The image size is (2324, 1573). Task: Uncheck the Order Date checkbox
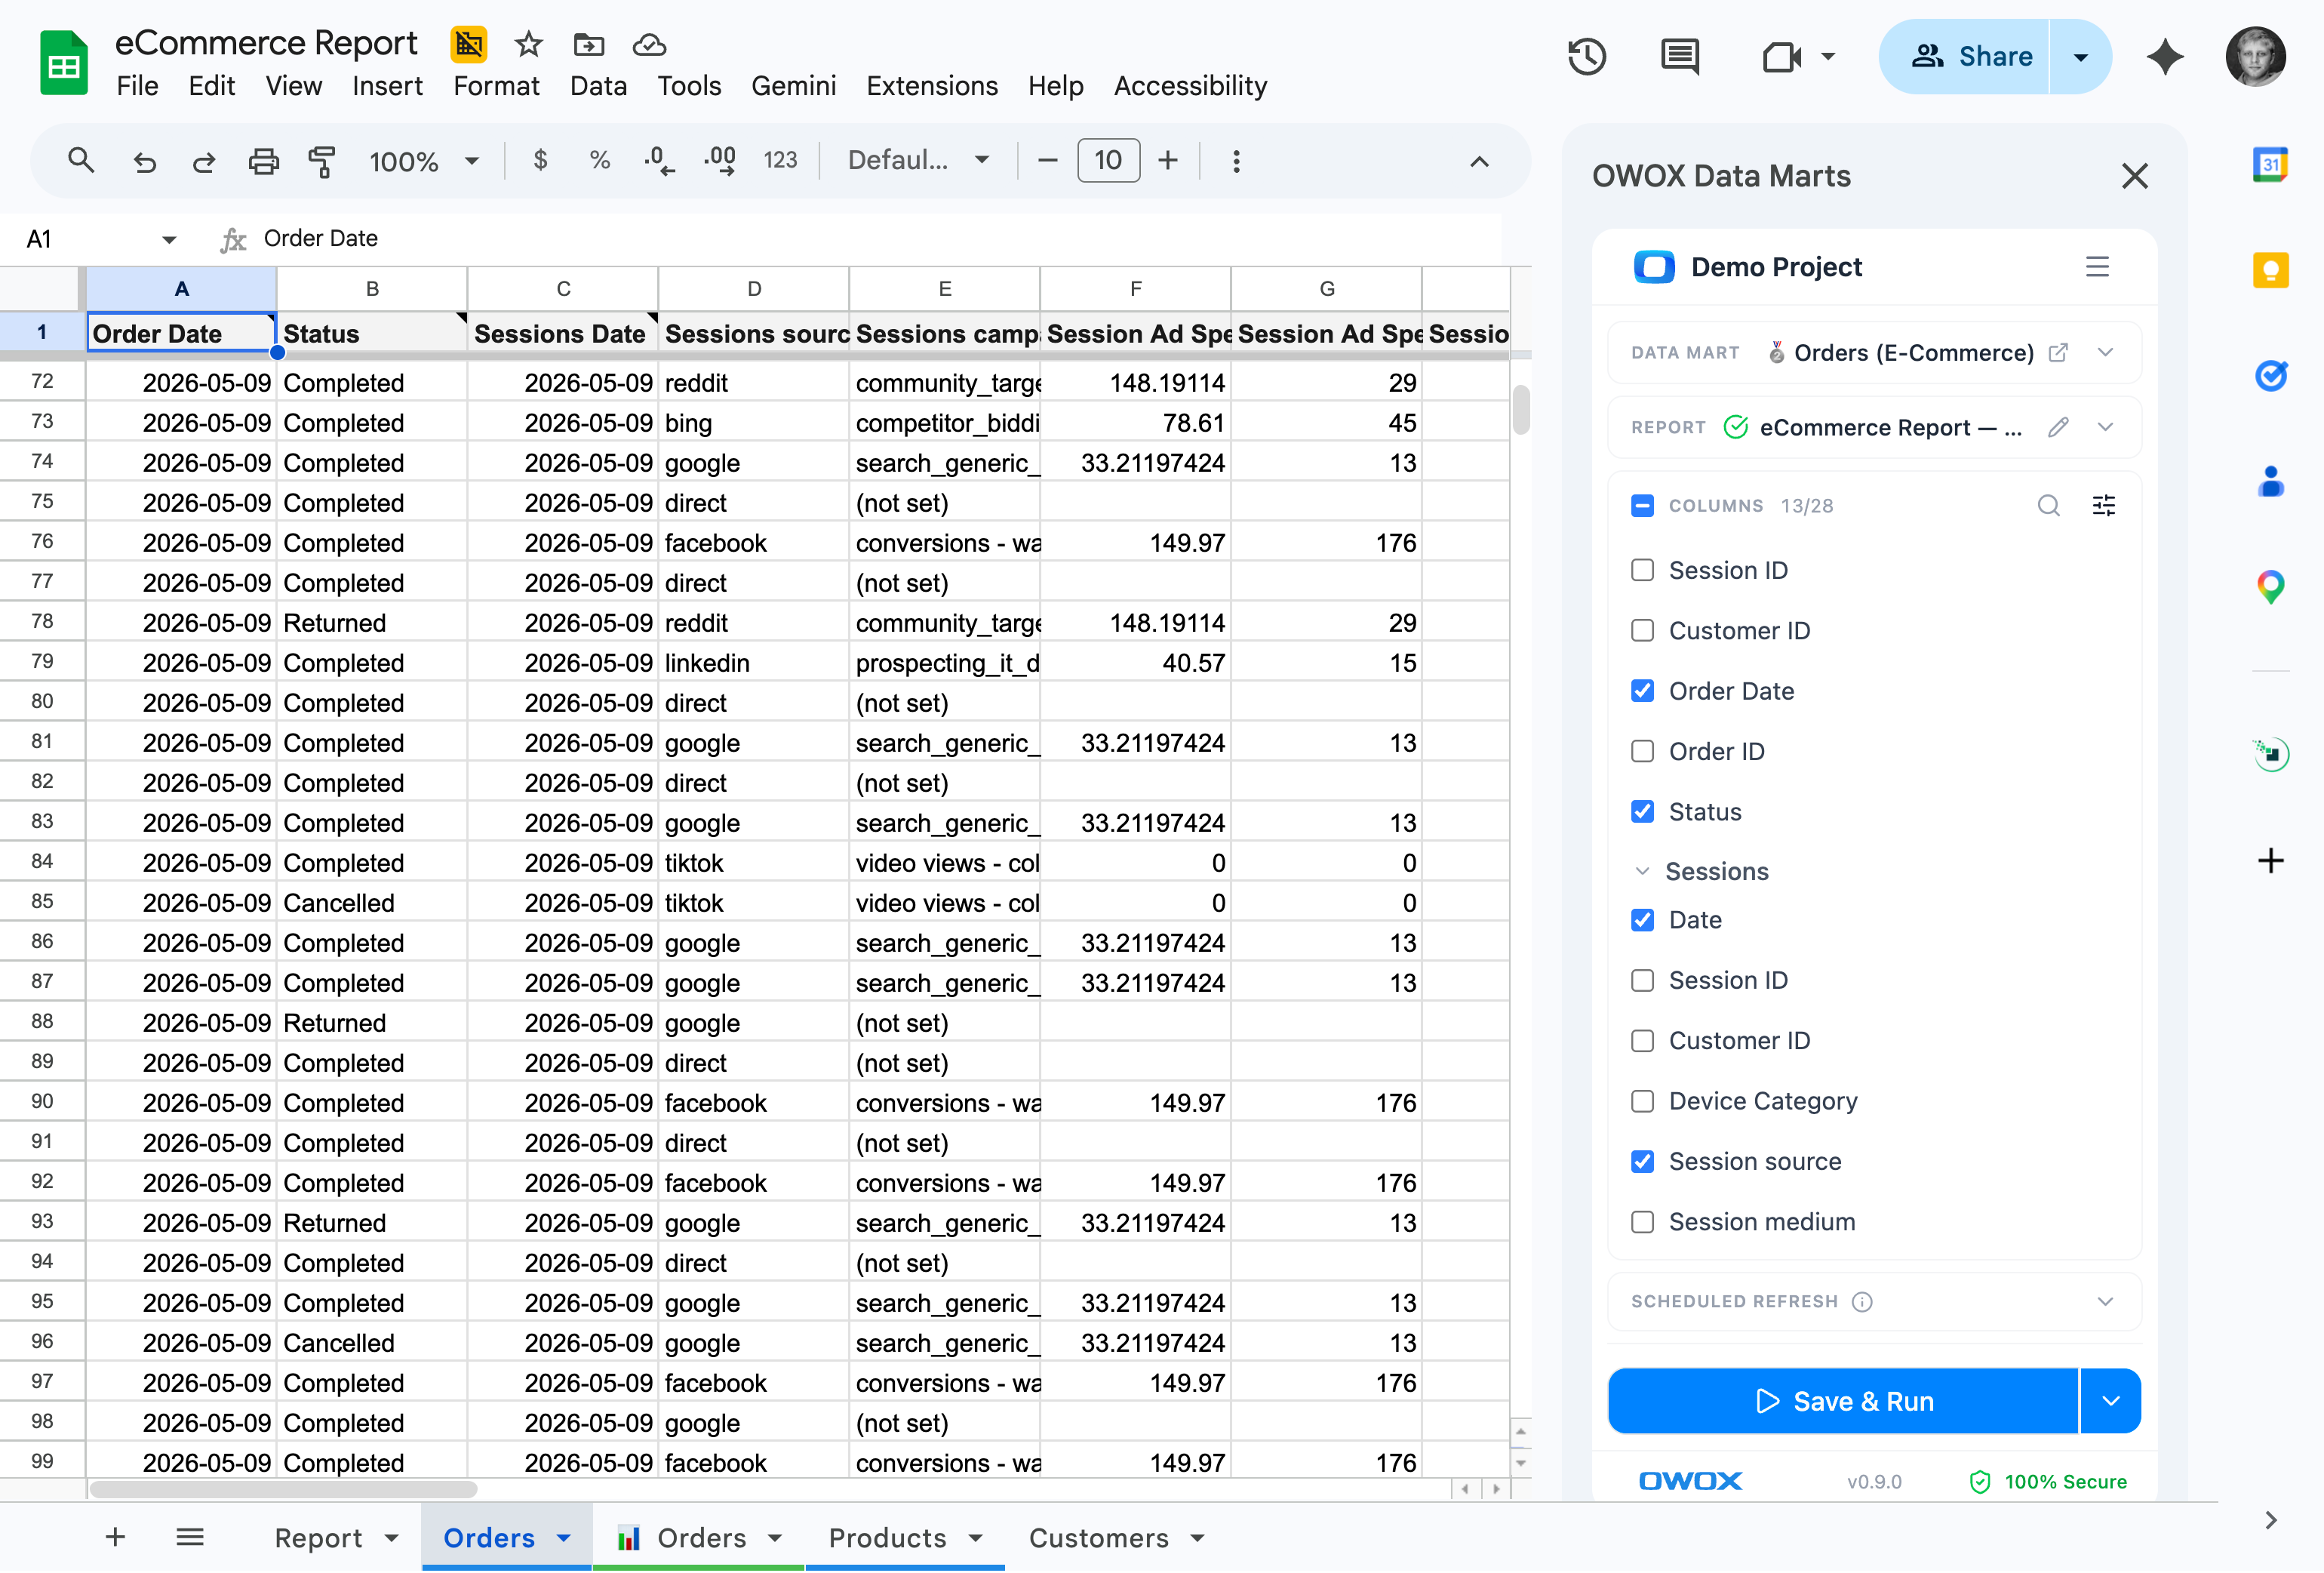(1642, 691)
